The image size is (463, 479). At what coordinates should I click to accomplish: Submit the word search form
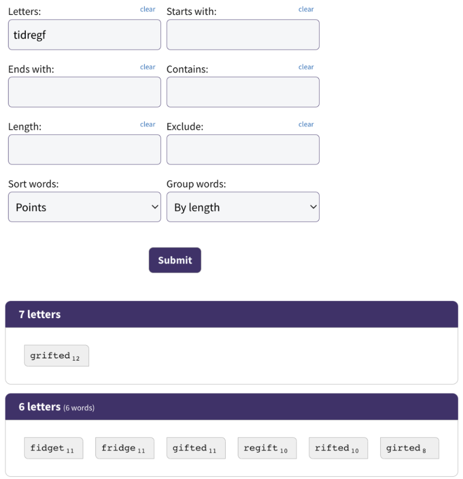[x=175, y=260]
